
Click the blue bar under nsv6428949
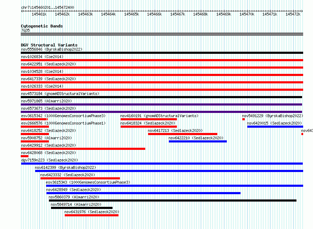click(143, 193)
